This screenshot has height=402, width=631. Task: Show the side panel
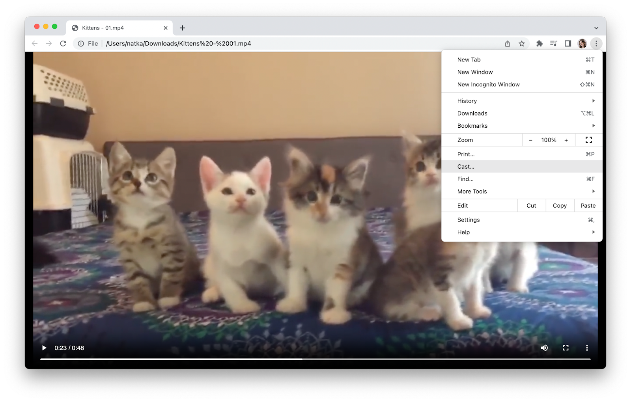[568, 43]
